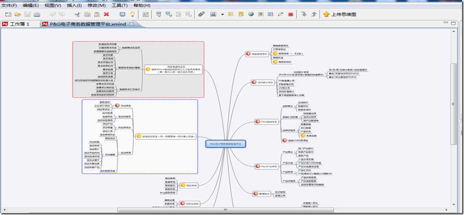Select the 管理登录 topic
The width and height of the screenshot is (464, 215).
pos(262,194)
